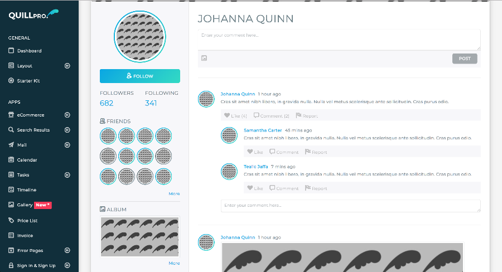Click comment bubble icon on Teal'c Jaffa's reply
This screenshot has width=502, height=272.
[x=272, y=188]
